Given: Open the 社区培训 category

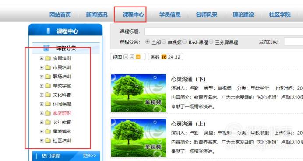Looking at the screenshot, I should click(x=62, y=140).
